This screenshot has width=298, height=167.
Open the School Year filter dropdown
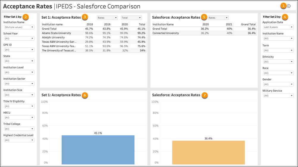(19, 39)
